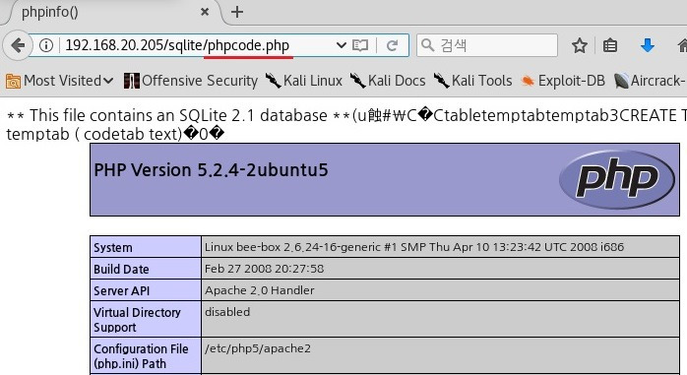The height and width of the screenshot is (375, 687).
Task: Reload the page with refresh icon
Action: click(x=392, y=45)
